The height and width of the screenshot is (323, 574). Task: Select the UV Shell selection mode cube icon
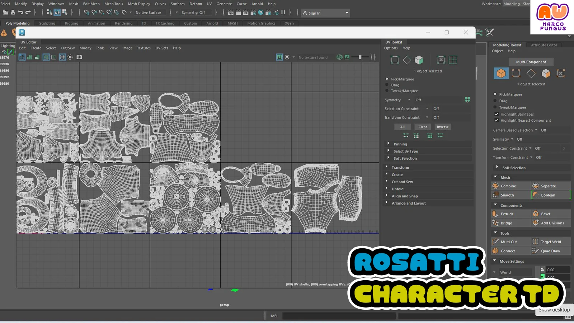pyautogui.click(x=419, y=60)
